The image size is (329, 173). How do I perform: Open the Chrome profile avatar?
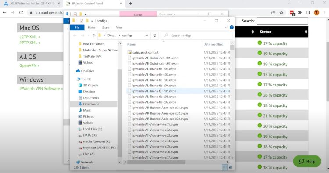click(x=316, y=13)
